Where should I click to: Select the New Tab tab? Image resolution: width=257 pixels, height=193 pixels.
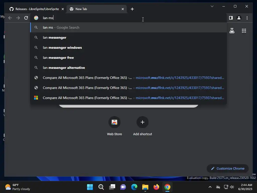[x=97, y=9]
